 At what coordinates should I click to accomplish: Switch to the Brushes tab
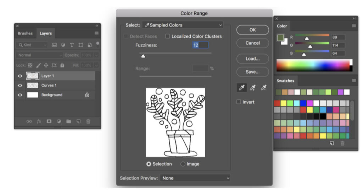pyautogui.click(x=25, y=33)
